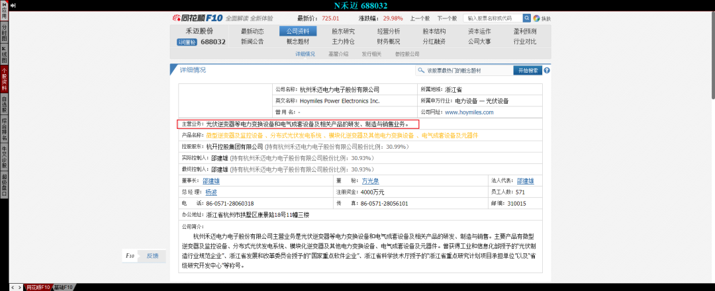
Task: Open the 综合排名 sidebar tab
Action: 4,129
